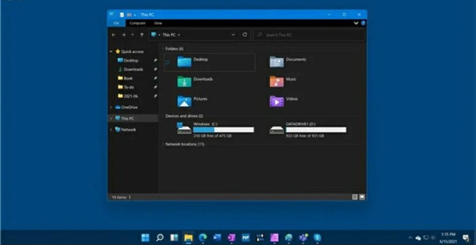Select the DATADRIVE1 (D:) drive icon

(x=277, y=130)
